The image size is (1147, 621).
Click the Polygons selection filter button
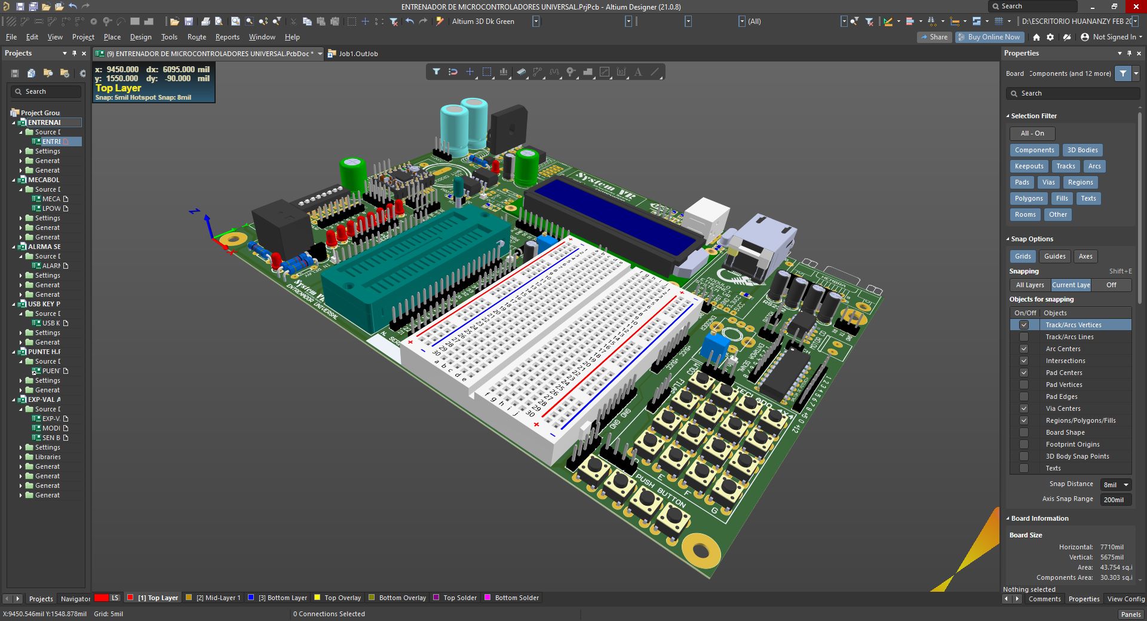[x=1028, y=198]
